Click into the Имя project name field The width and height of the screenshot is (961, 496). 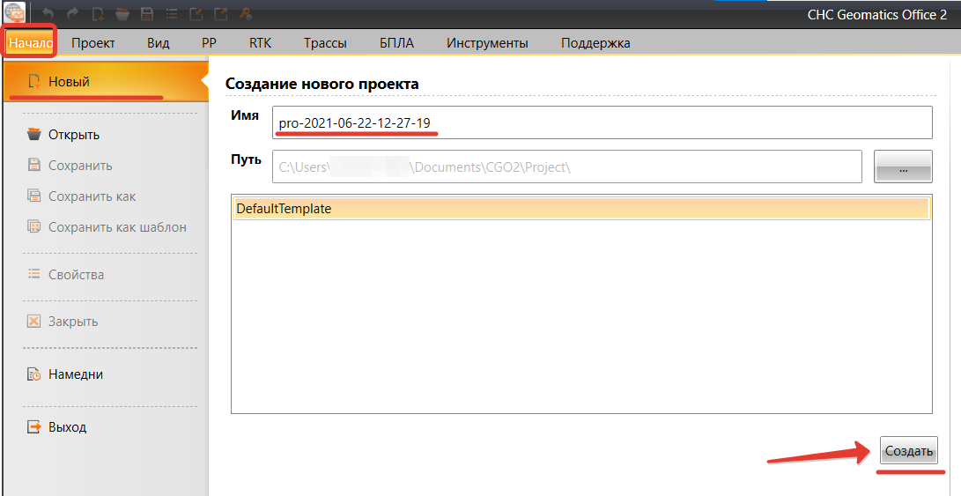click(x=602, y=122)
